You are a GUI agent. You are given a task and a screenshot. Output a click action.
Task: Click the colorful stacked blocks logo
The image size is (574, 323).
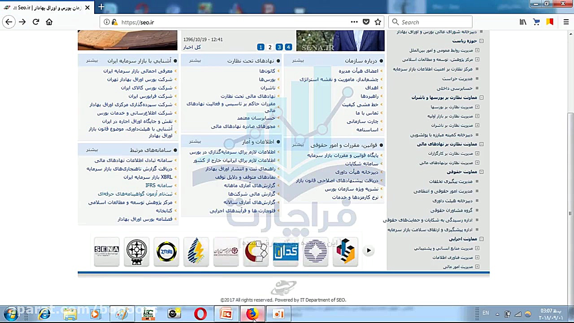[x=345, y=251]
